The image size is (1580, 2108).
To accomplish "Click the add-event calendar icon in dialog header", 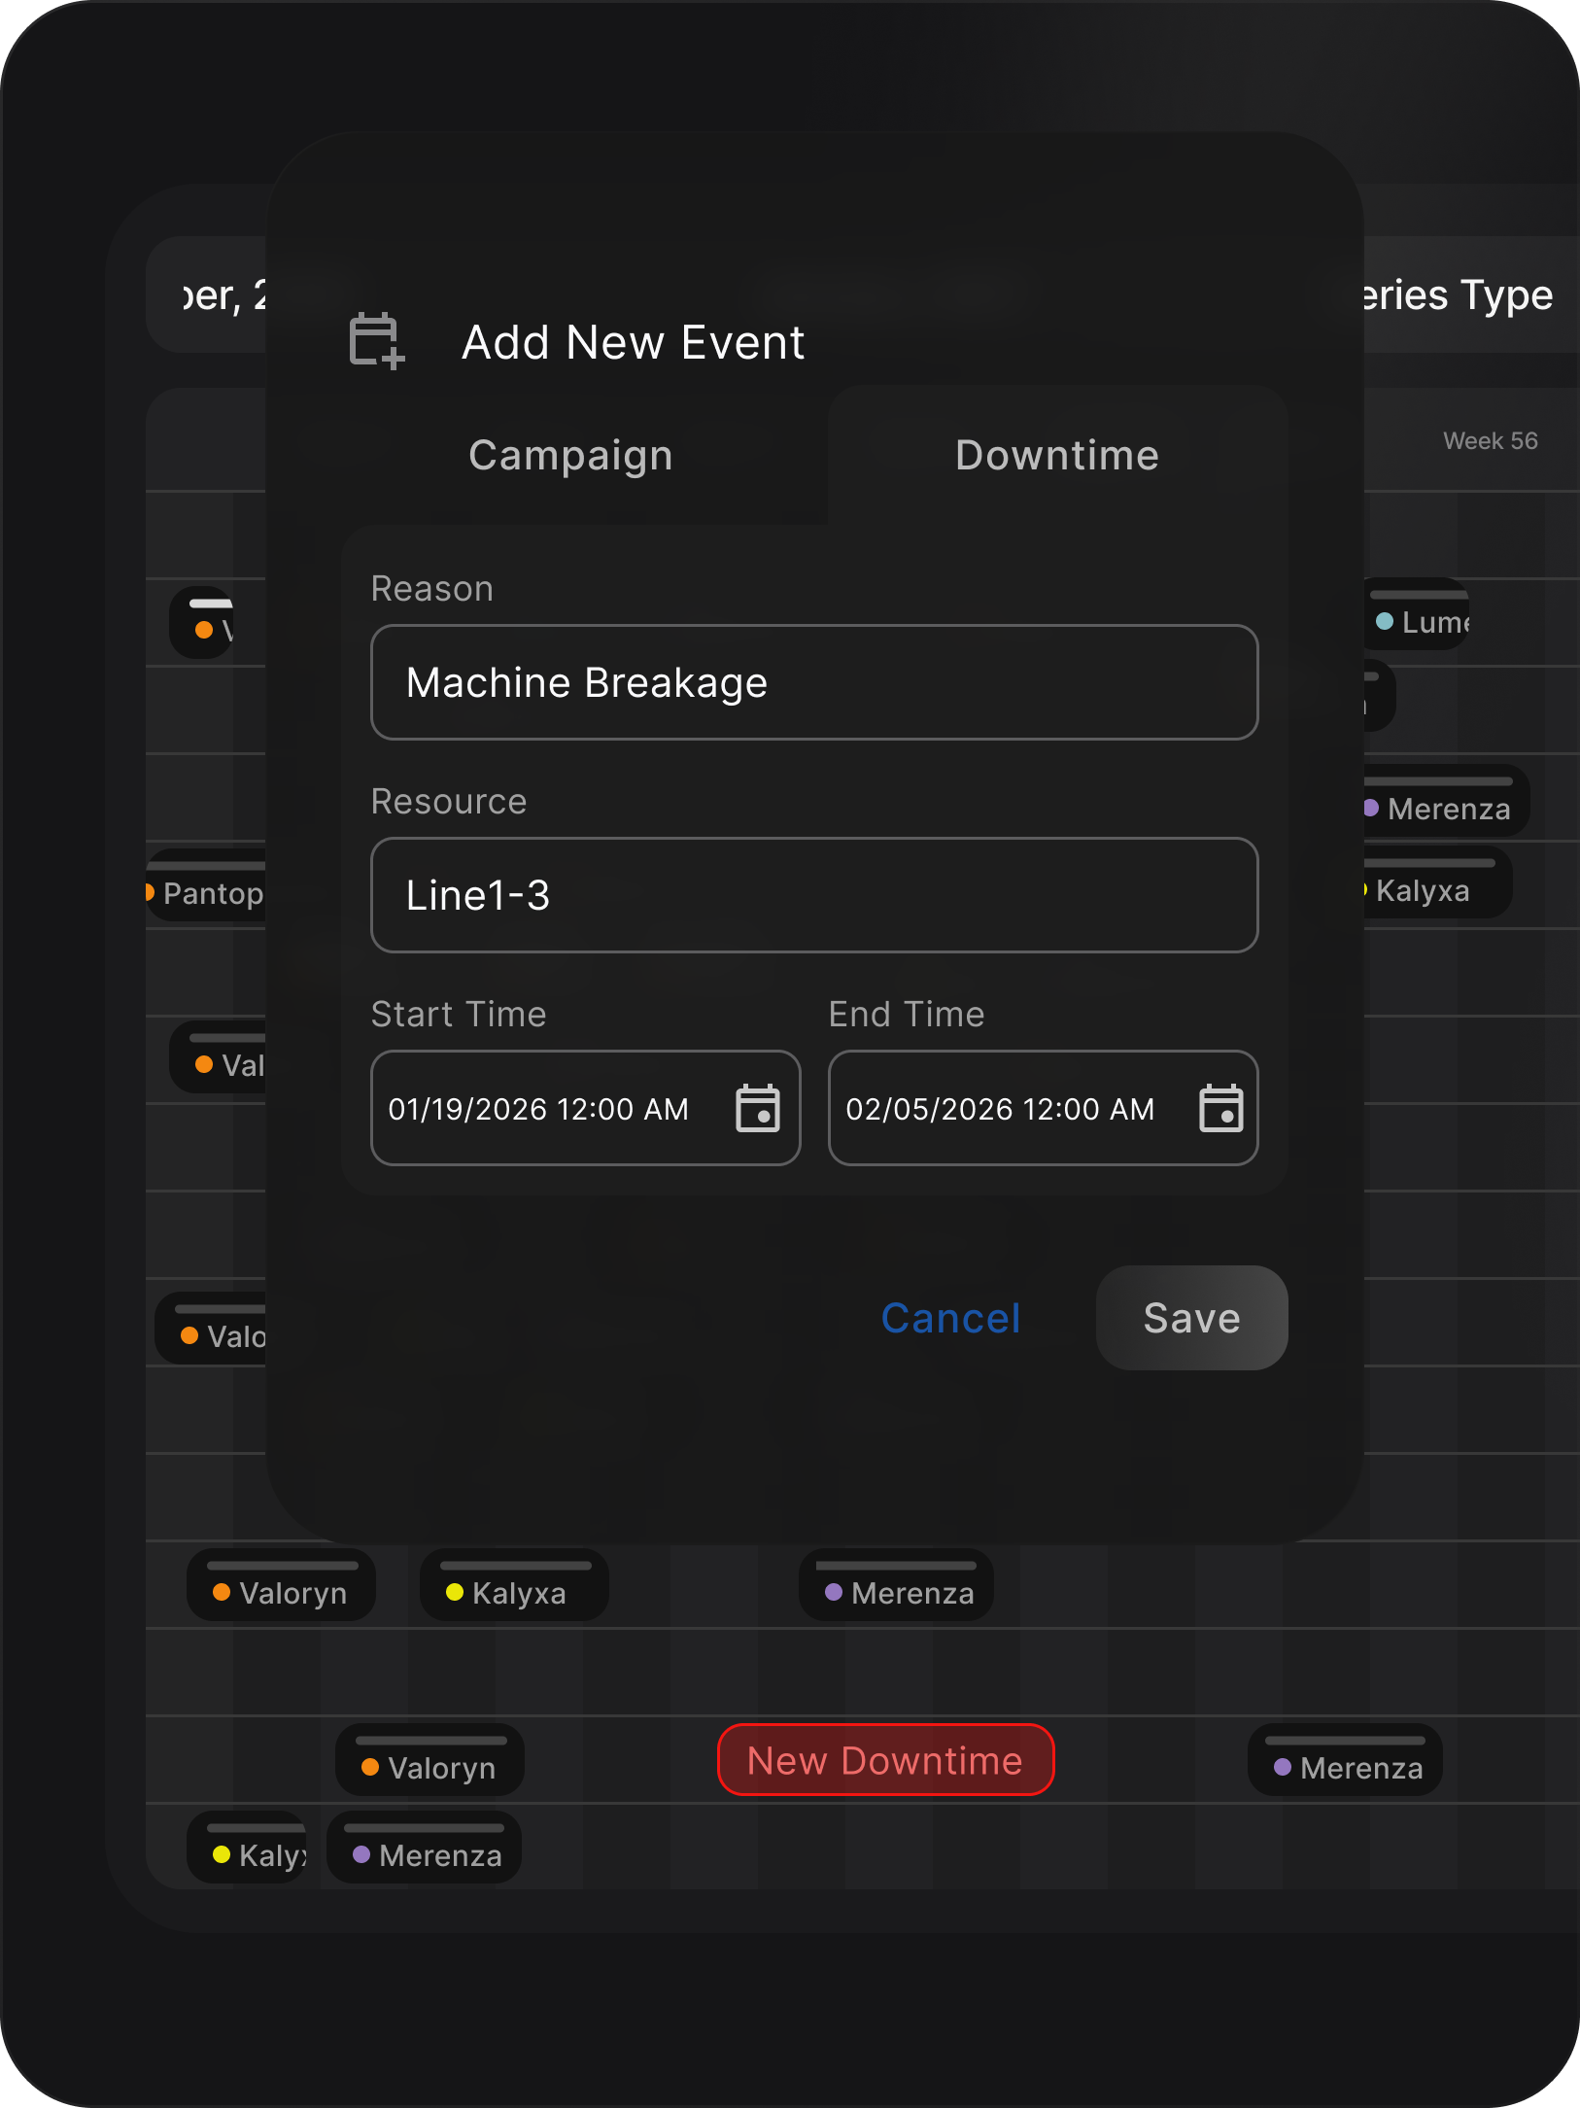I will (x=376, y=341).
